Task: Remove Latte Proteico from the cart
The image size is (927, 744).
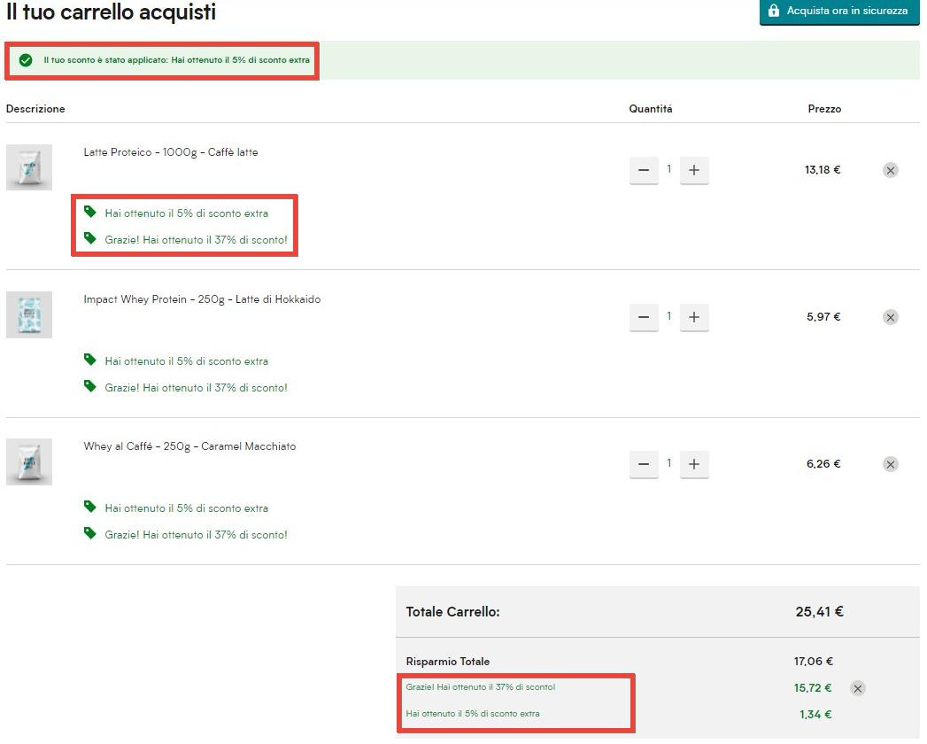Action: [891, 170]
